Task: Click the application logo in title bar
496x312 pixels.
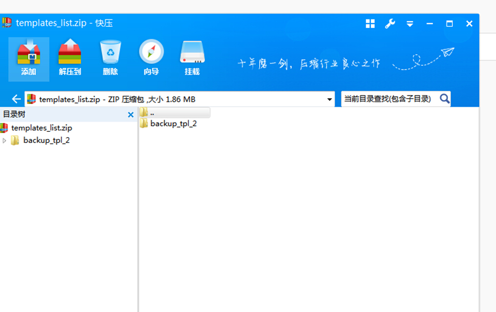Action: (x=6, y=23)
